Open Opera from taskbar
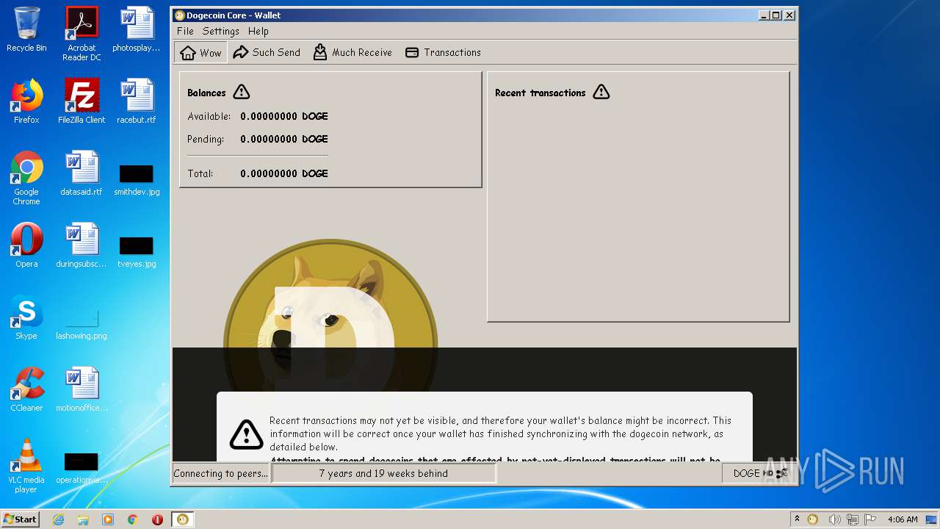Image resolution: width=940 pixels, height=529 pixels. [x=157, y=519]
